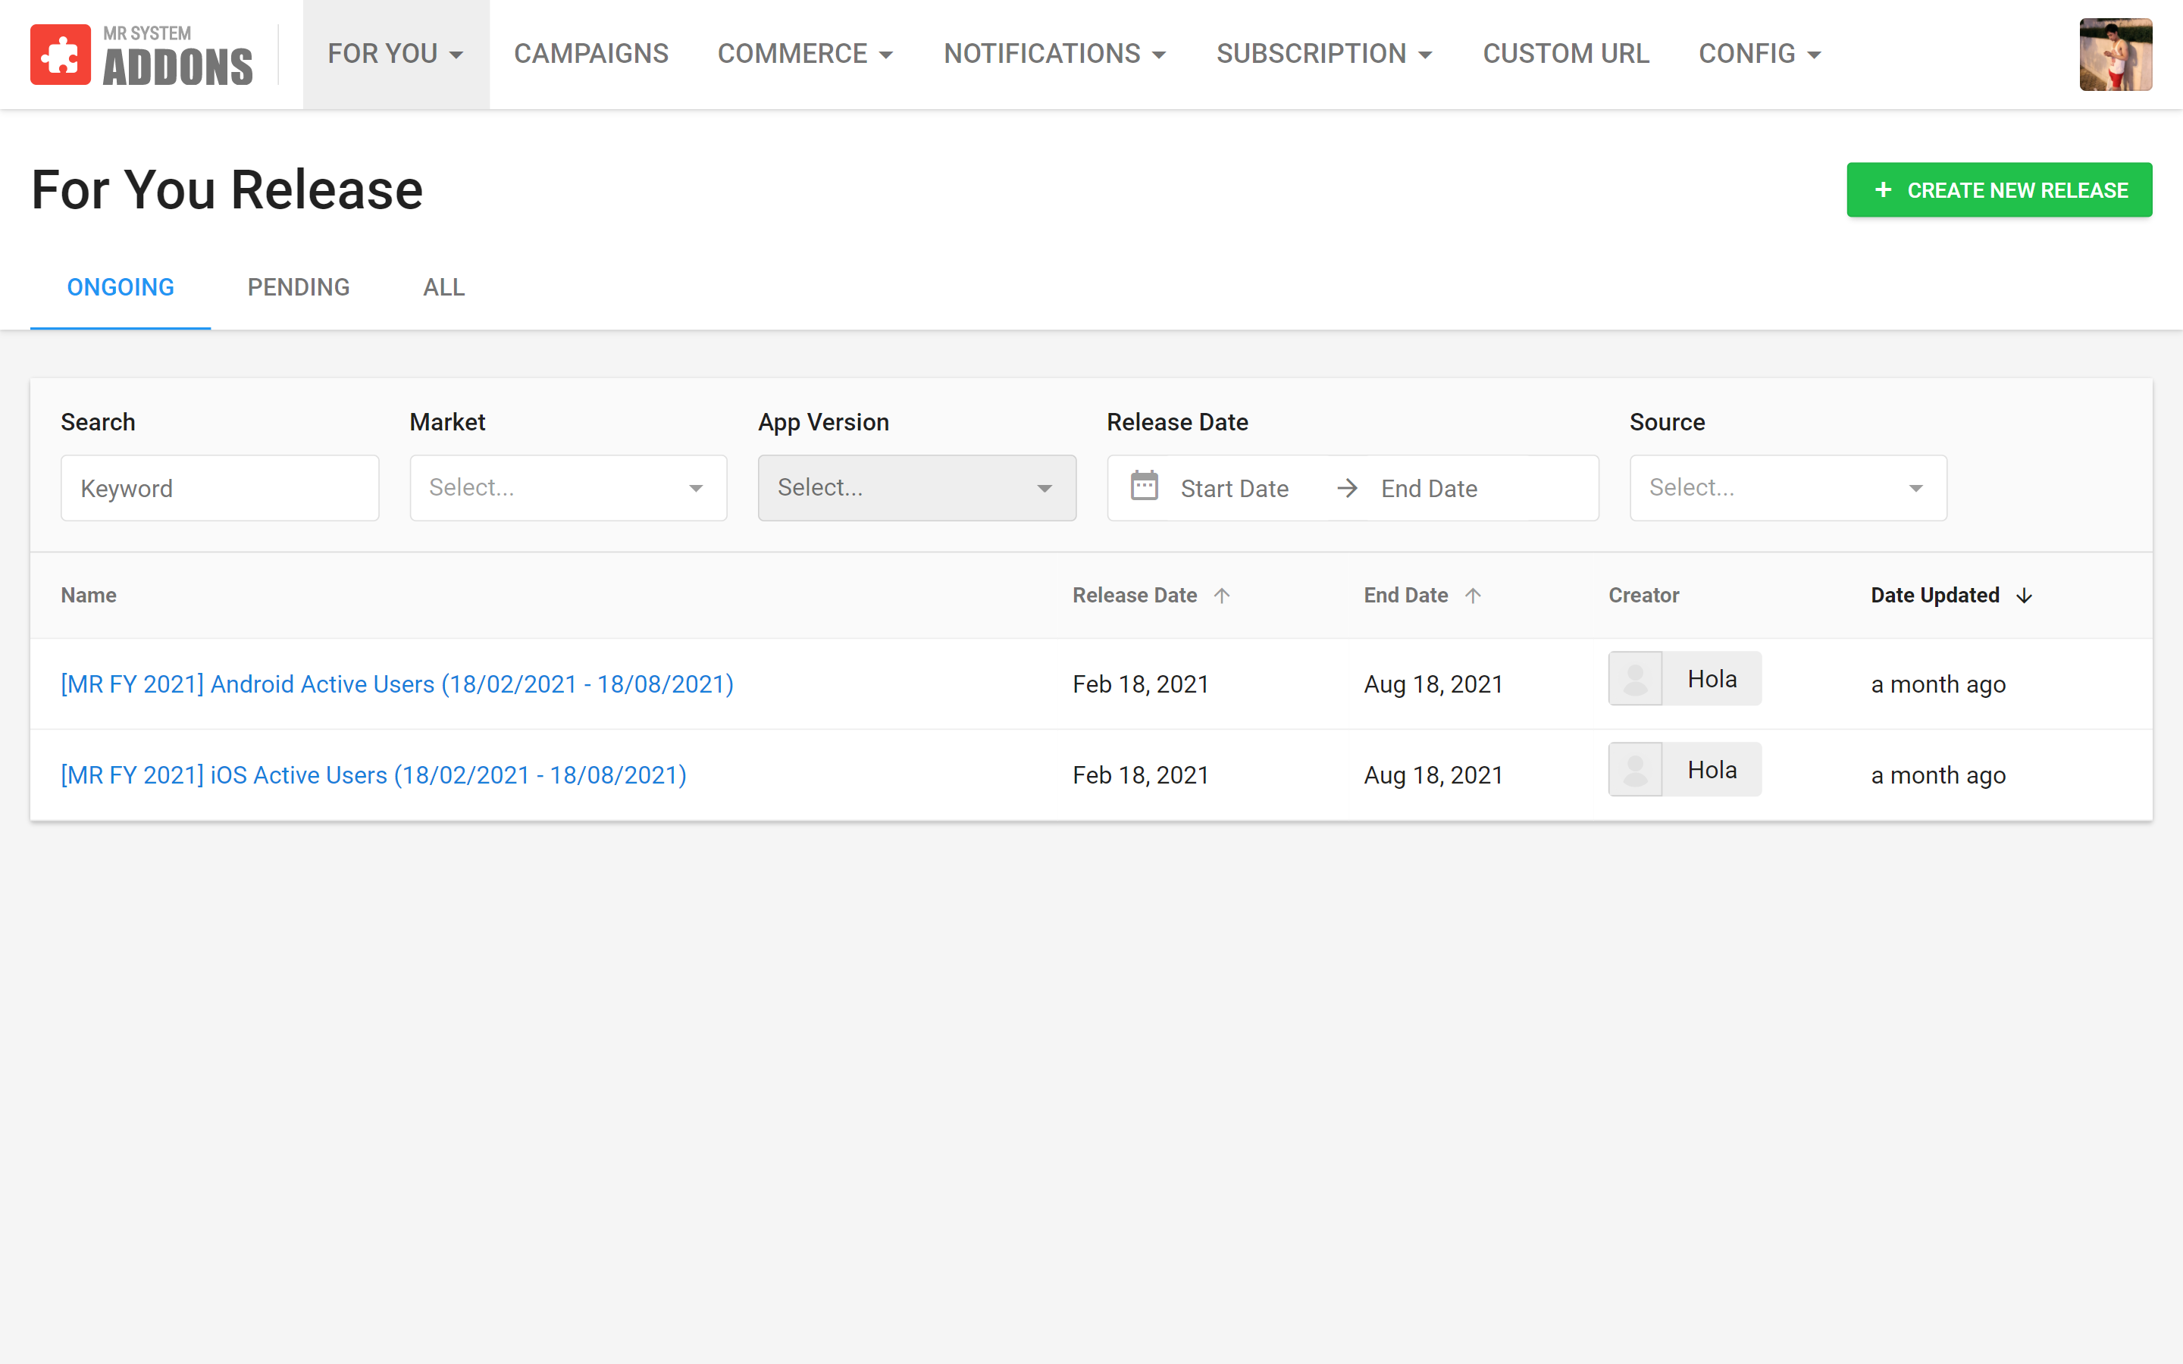This screenshot has height=1364, width=2183.
Task: Switch to the All tab
Action: pos(444,287)
